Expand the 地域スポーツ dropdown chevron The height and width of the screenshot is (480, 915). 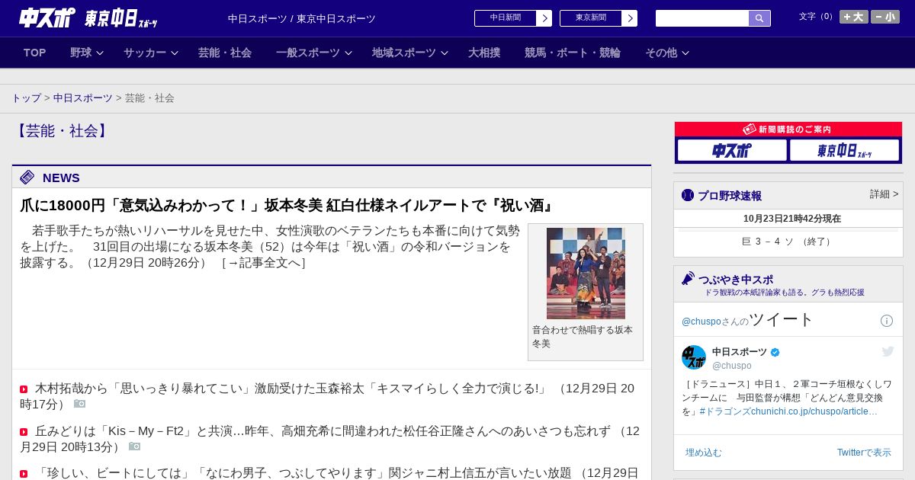(x=445, y=53)
